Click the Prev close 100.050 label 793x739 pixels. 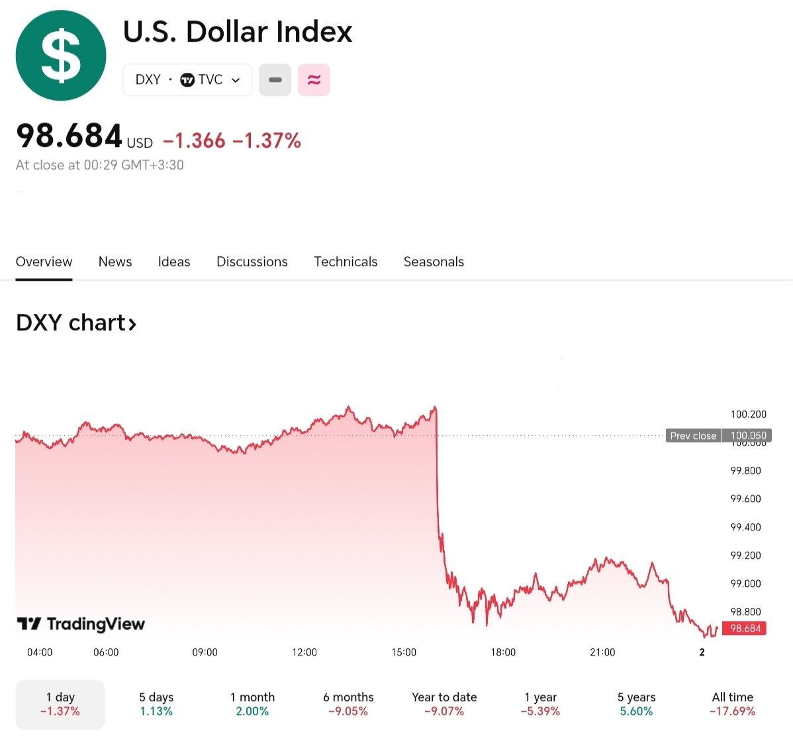[719, 436]
